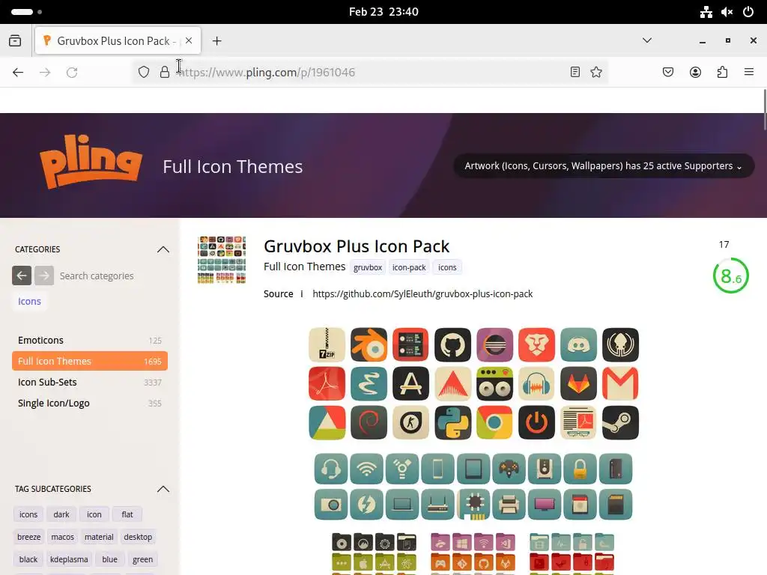The height and width of the screenshot is (575, 767).
Task: Click the info icon next to Source
Action: (302, 293)
